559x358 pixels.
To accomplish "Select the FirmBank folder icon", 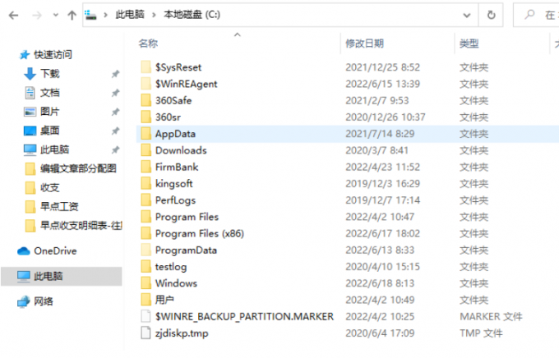I will 146,167.
